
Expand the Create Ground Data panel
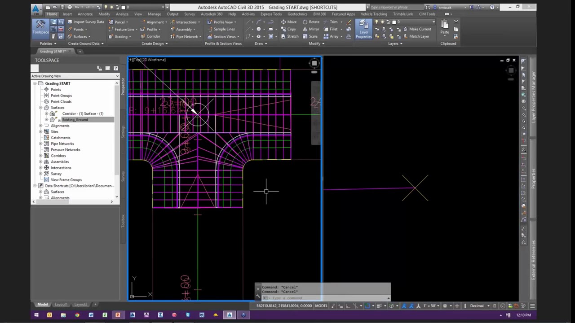[x=86, y=44]
